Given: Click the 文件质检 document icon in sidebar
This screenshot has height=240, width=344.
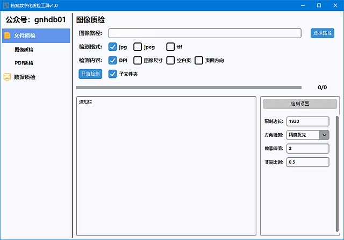Looking at the screenshot, I should tap(7, 36).
